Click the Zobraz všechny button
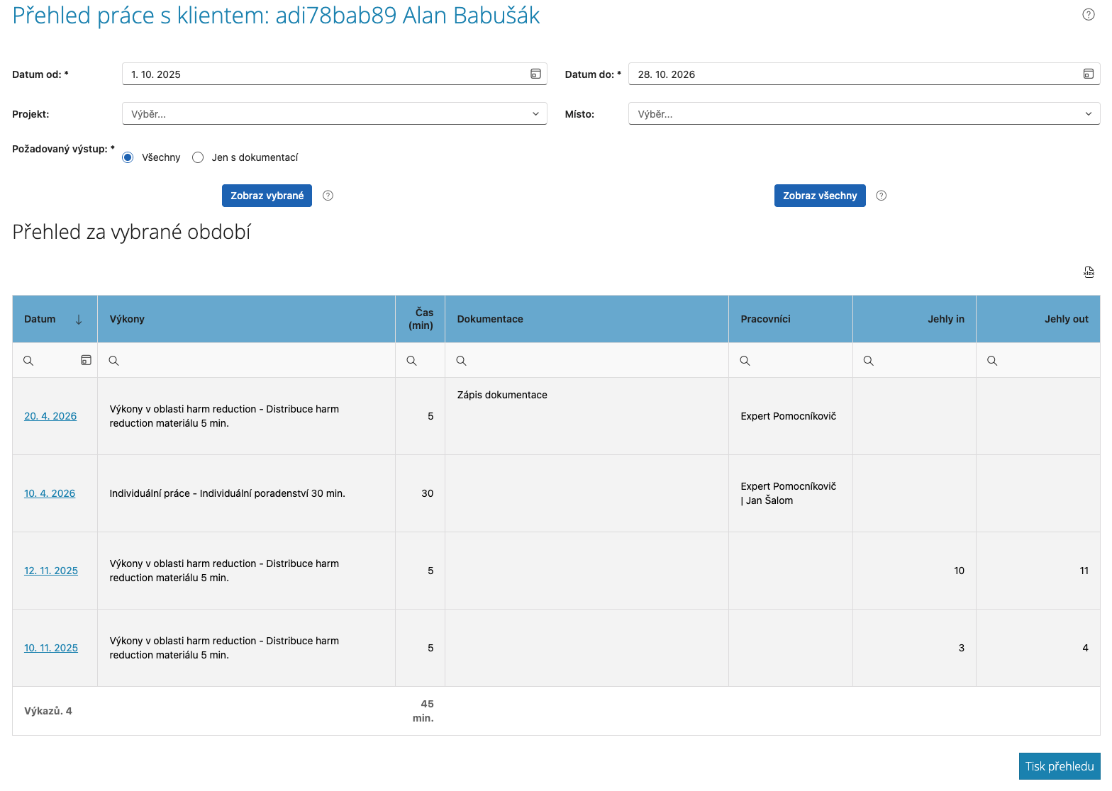Screen dimensions: 1112x791 click(x=820, y=196)
